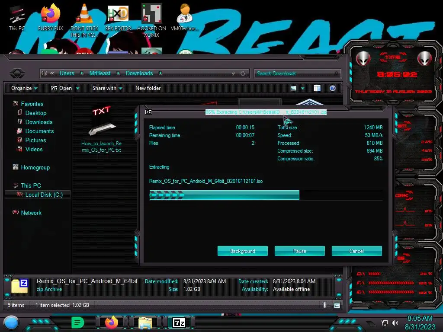Viewport: 443px width, 332px height.
Task: Open Pictures in navigation pane
Action: point(35,140)
